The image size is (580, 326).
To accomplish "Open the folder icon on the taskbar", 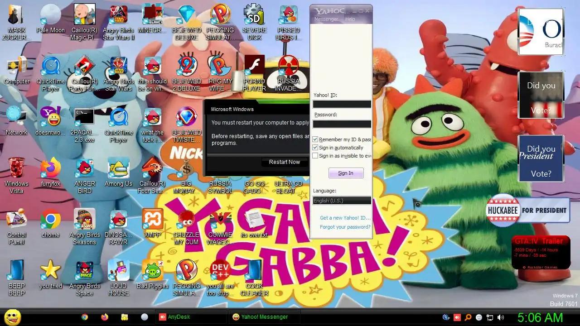I will (125, 317).
